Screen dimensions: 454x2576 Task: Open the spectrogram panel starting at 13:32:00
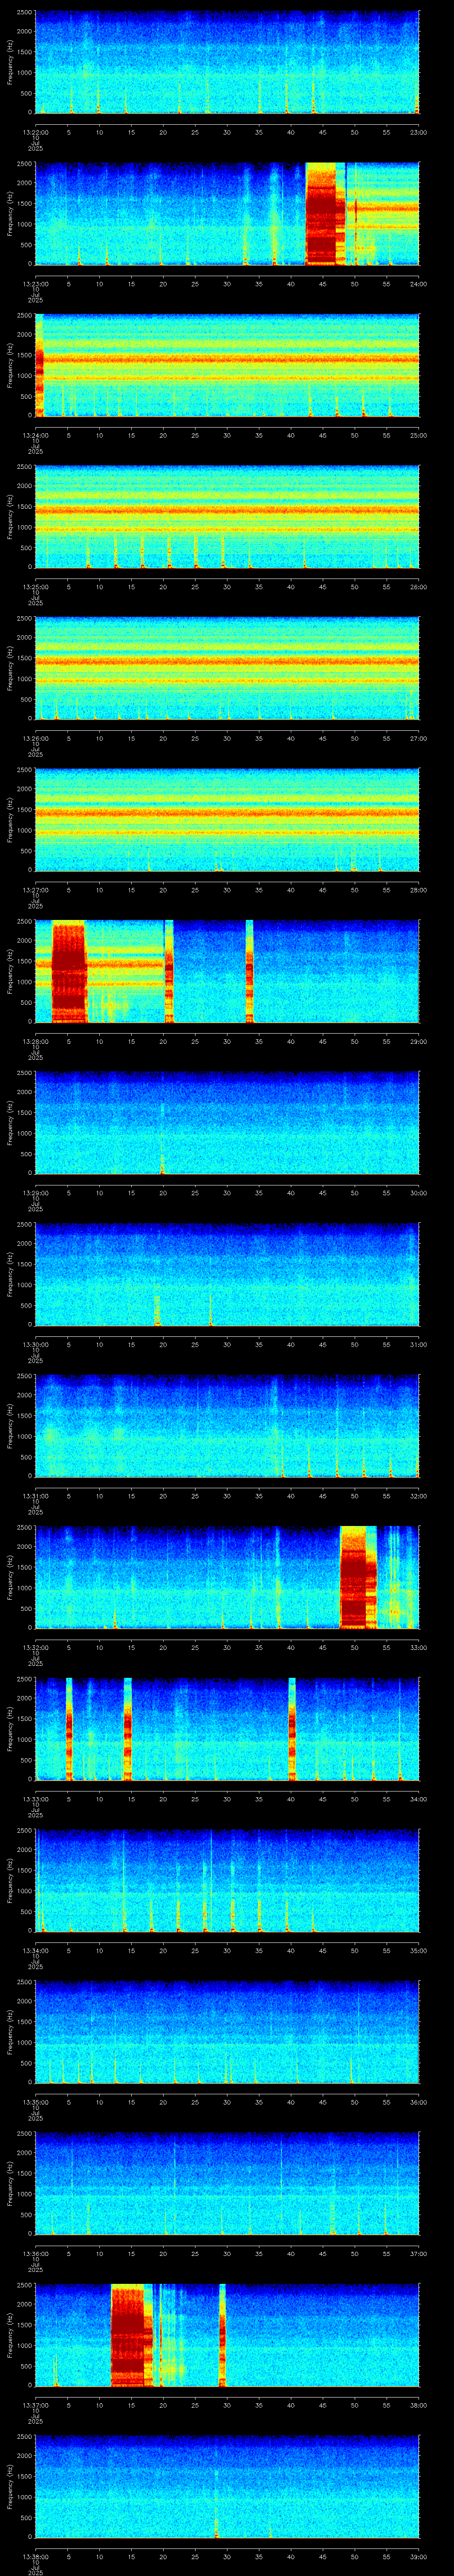click(227, 1578)
